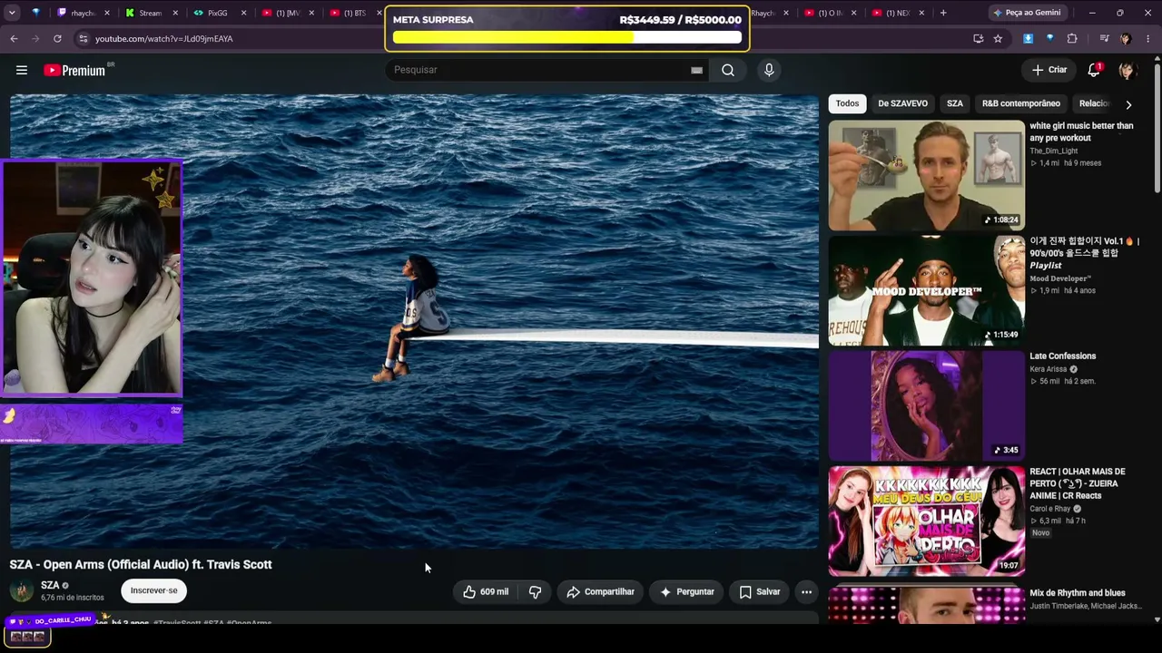Open the blue diamond extension icon
This screenshot has width=1162, height=653.
click(x=1049, y=39)
